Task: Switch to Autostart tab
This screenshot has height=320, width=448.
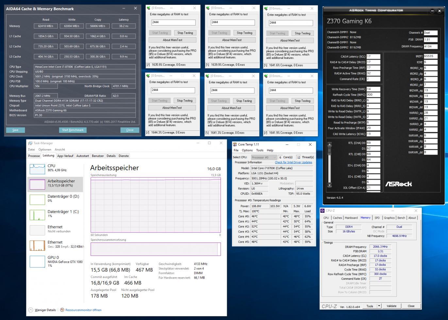Action: (83, 156)
